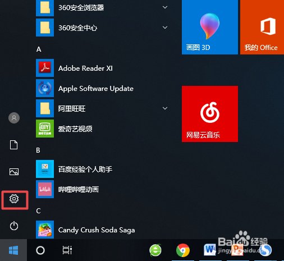284x261 pixels.
Task: Click the Power button icon
Action: pos(14,226)
